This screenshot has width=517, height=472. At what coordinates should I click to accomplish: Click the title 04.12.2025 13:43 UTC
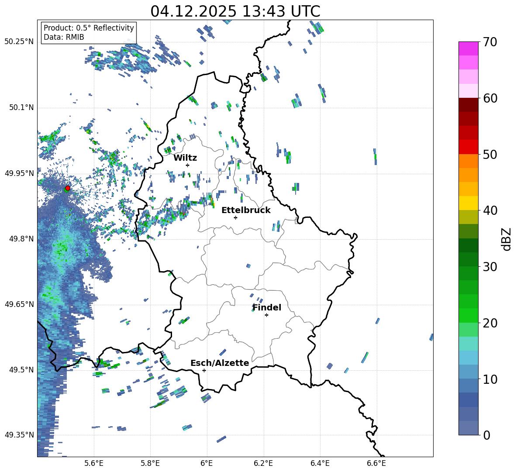pyautogui.click(x=235, y=11)
